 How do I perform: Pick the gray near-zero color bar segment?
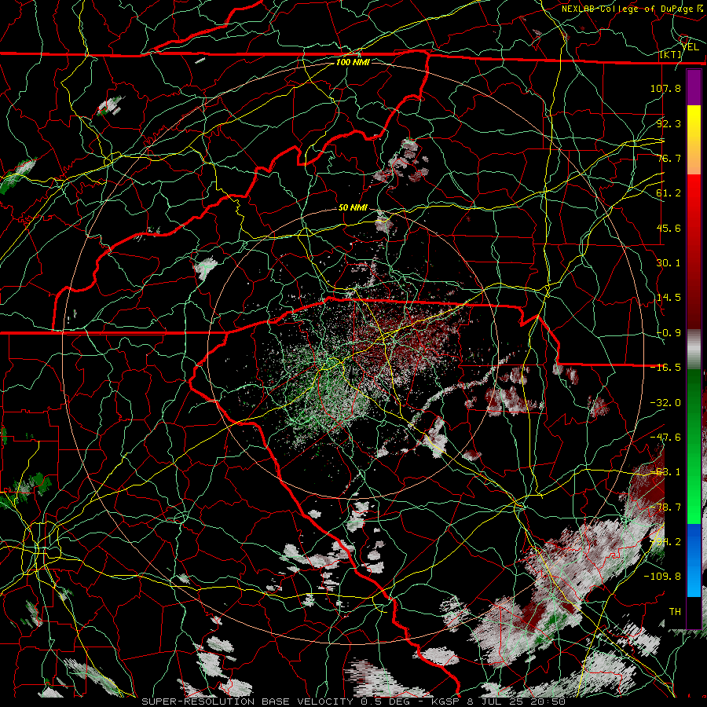point(694,350)
